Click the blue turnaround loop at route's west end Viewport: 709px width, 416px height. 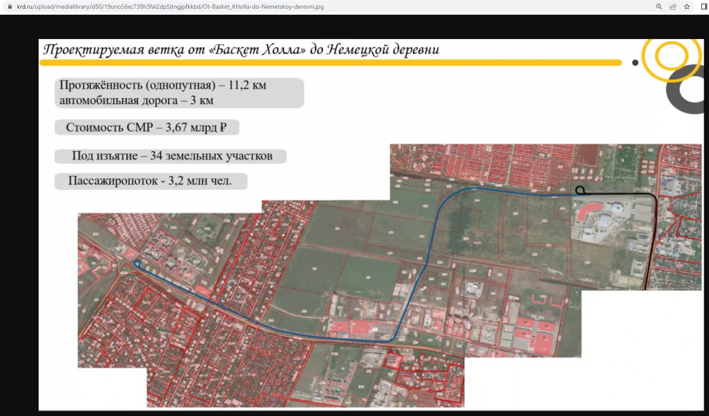click(138, 263)
